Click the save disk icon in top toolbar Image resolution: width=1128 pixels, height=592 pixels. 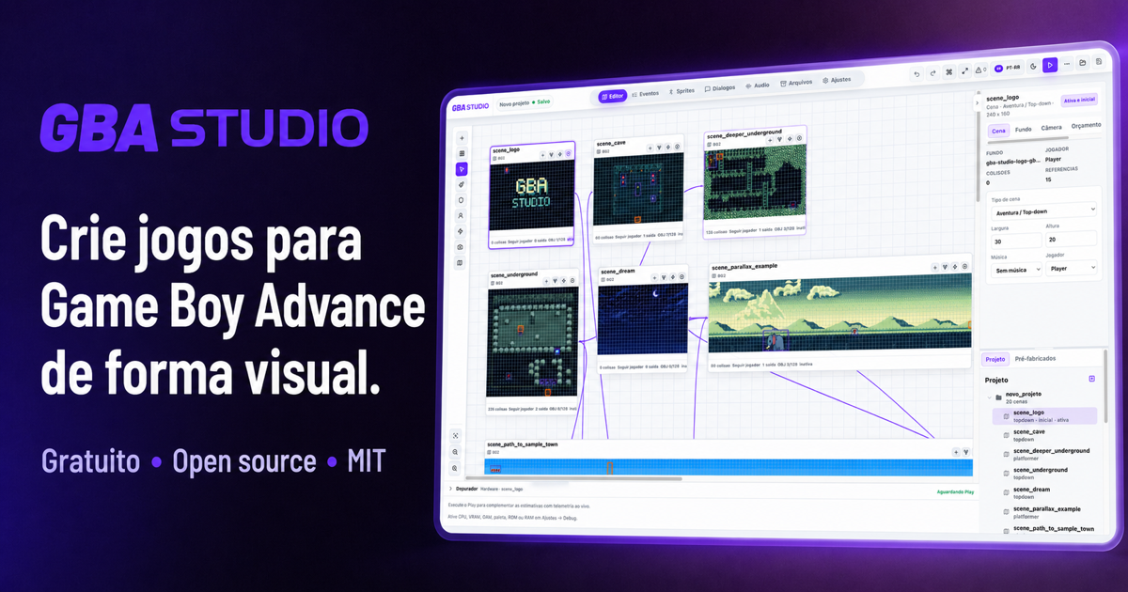click(x=1098, y=62)
